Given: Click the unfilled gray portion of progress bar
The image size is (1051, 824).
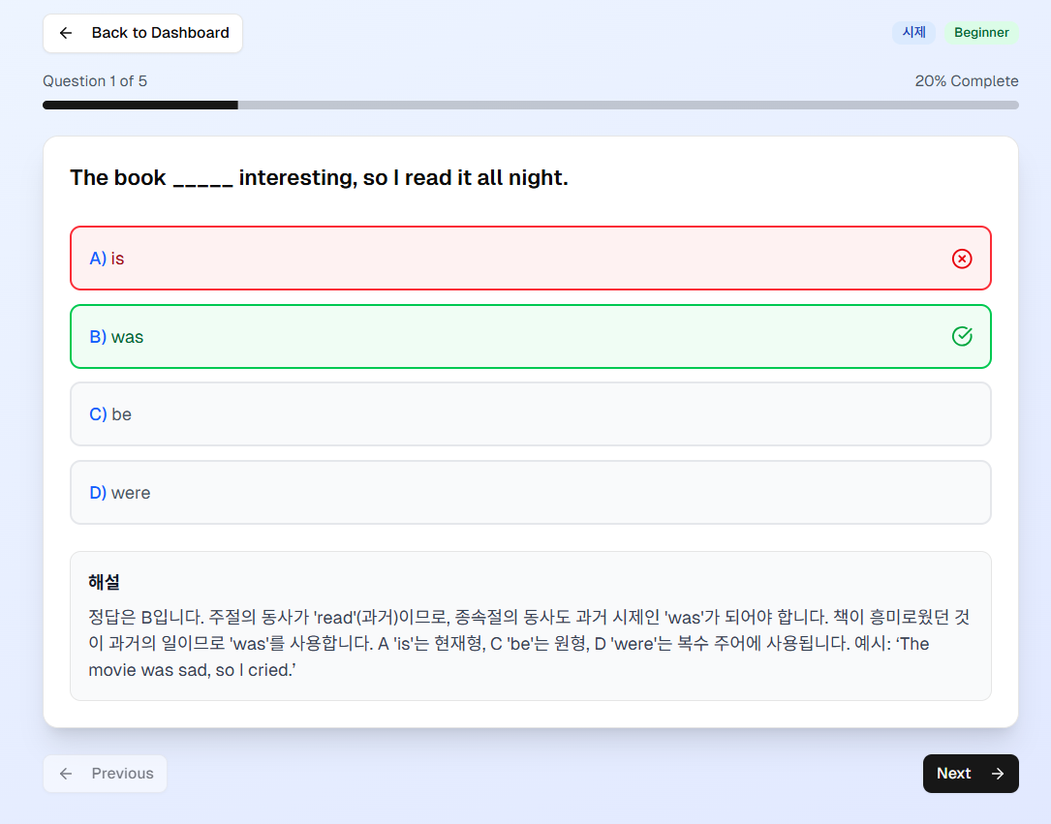Looking at the screenshot, I should point(628,106).
